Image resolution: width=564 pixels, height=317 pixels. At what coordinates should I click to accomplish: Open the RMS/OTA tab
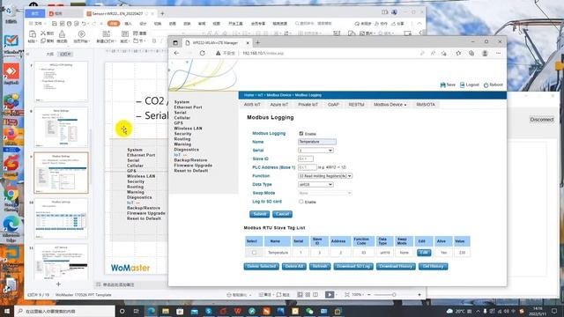(x=426, y=105)
